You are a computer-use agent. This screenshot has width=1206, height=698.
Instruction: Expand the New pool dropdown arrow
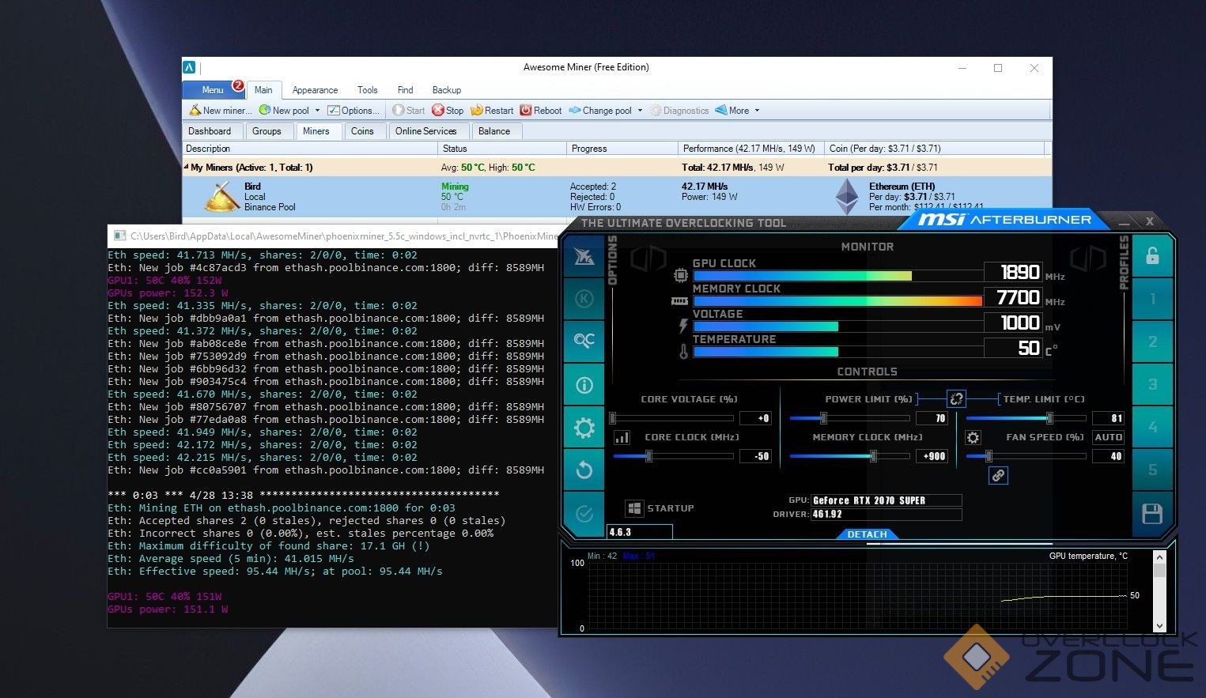click(318, 111)
